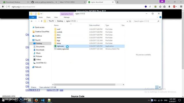Open recent locations dropdown in Explorer
The width and height of the screenshot is (184, 103).
point(39,21)
